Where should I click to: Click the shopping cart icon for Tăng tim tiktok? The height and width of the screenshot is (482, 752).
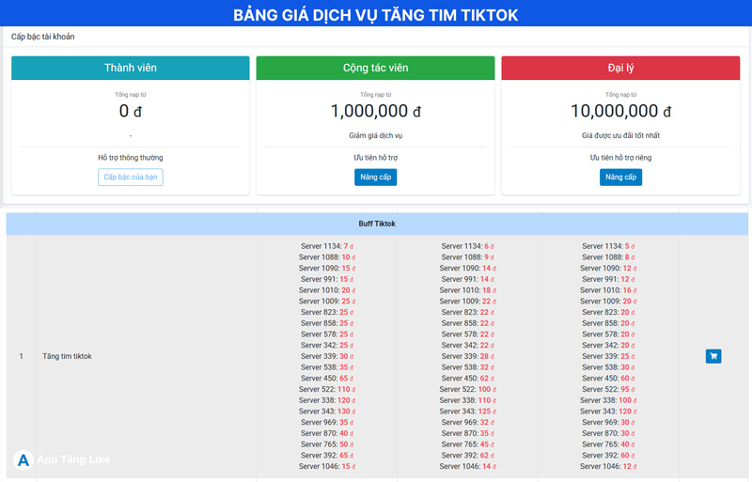tap(713, 356)
